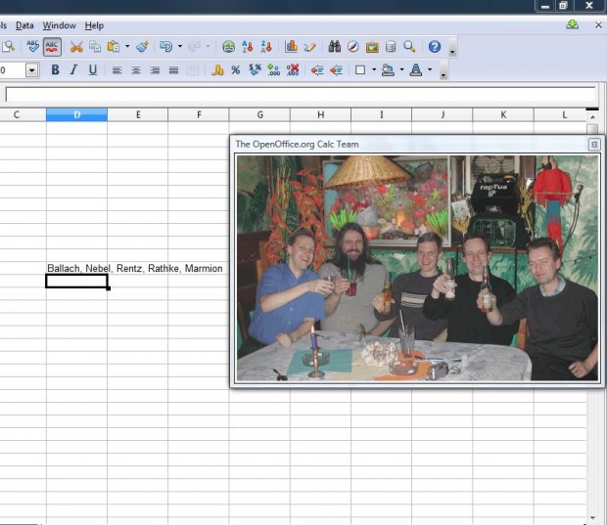Open the Window menu

[59, 25]
